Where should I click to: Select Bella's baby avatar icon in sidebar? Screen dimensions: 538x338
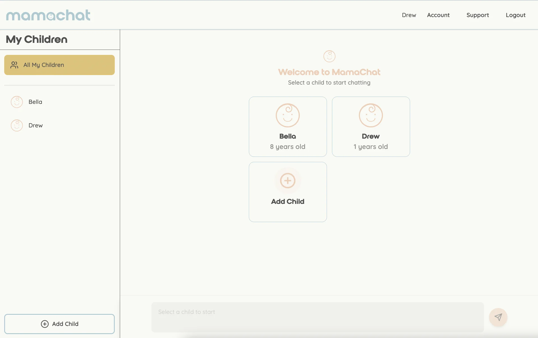tap(17, 102)
